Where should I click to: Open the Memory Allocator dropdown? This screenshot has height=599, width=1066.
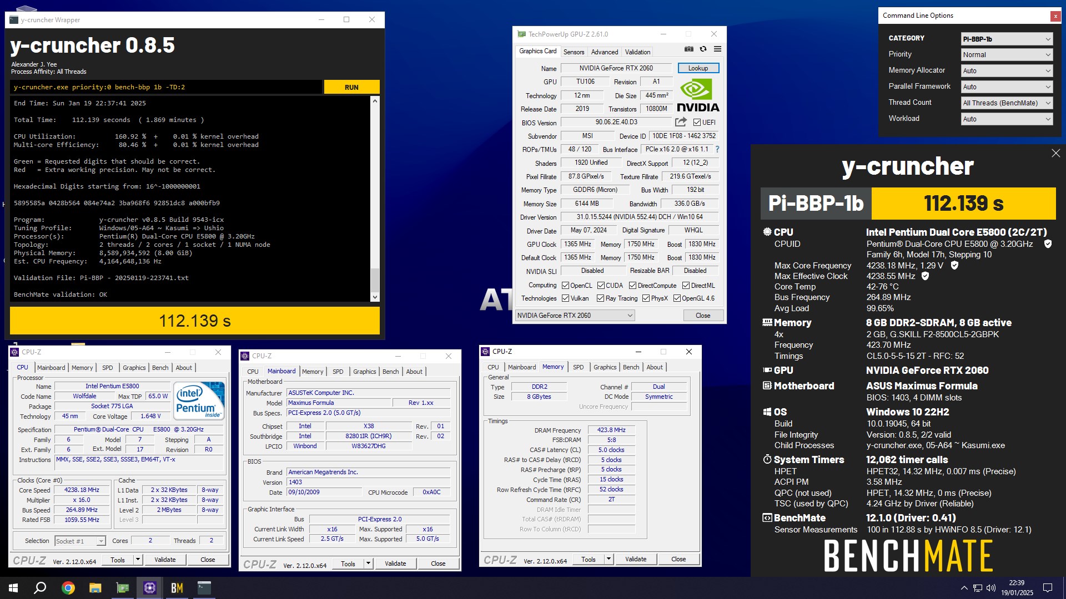click(x=1007, y=71)
